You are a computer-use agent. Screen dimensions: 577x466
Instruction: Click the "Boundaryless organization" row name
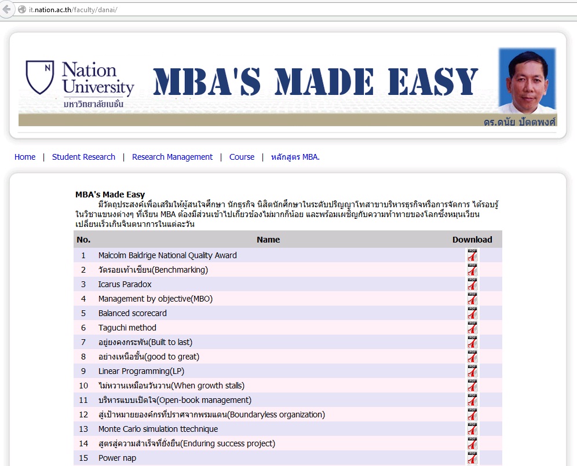[x=211, y=414]
